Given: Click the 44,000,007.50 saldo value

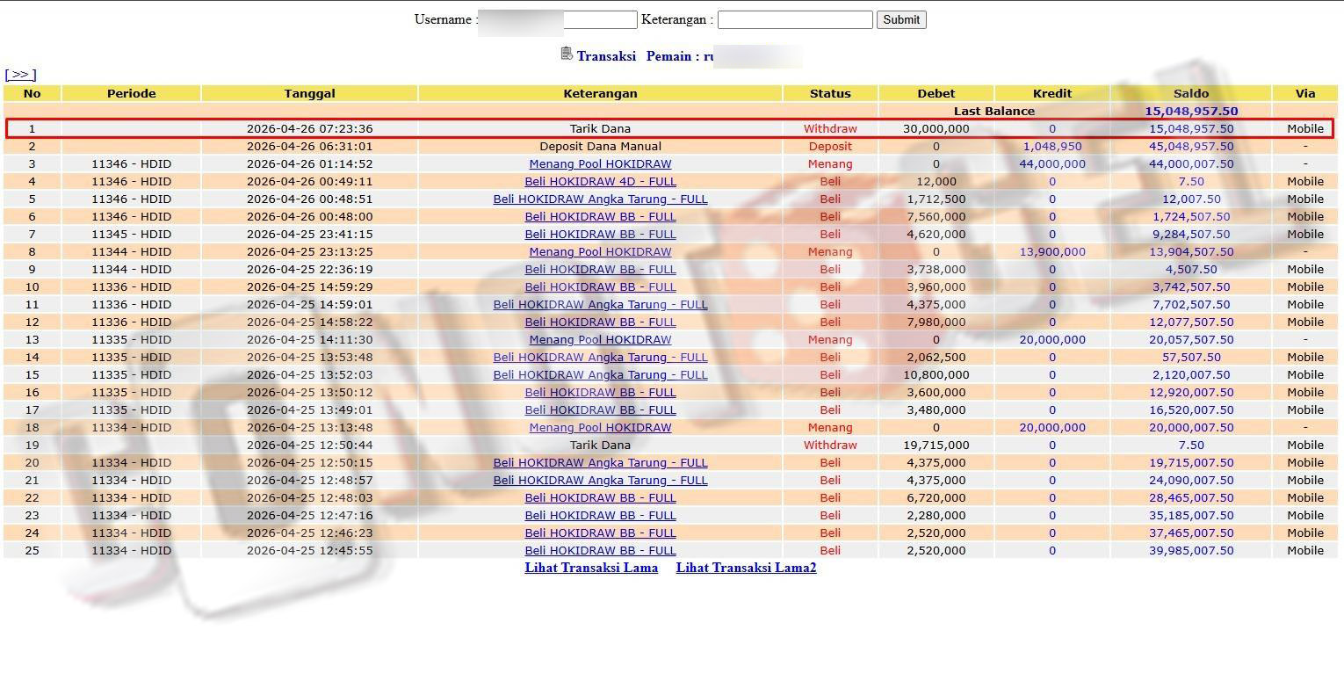Looking at the screenshot, I should coord(1191,164).
